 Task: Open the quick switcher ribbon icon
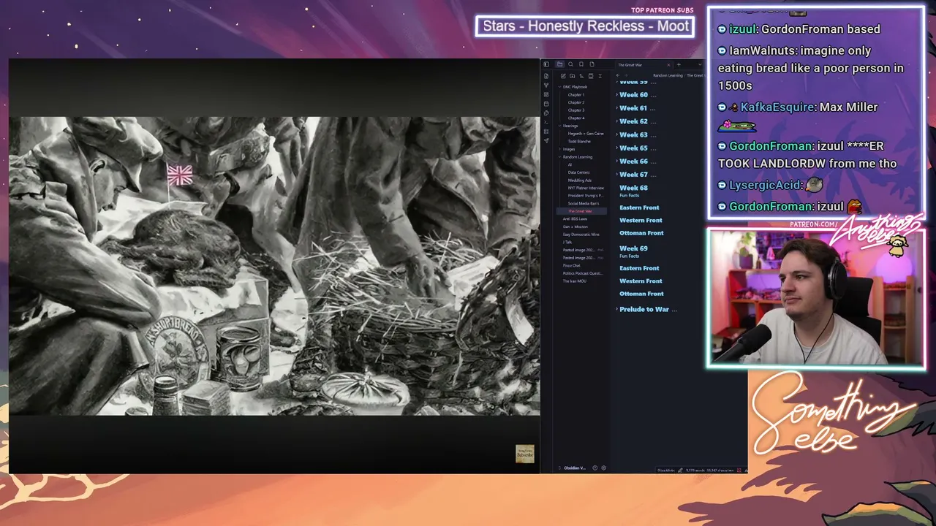pos(546,76)
